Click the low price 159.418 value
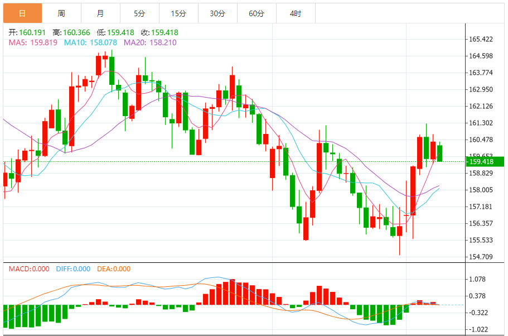The width and height of the screenshot is (508, 336). click(120, 32)
